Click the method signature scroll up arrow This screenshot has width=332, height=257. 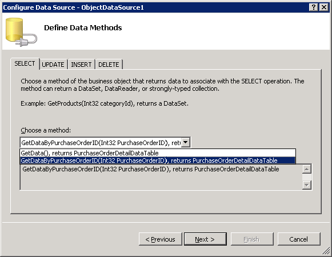click(x=307, y=169)
